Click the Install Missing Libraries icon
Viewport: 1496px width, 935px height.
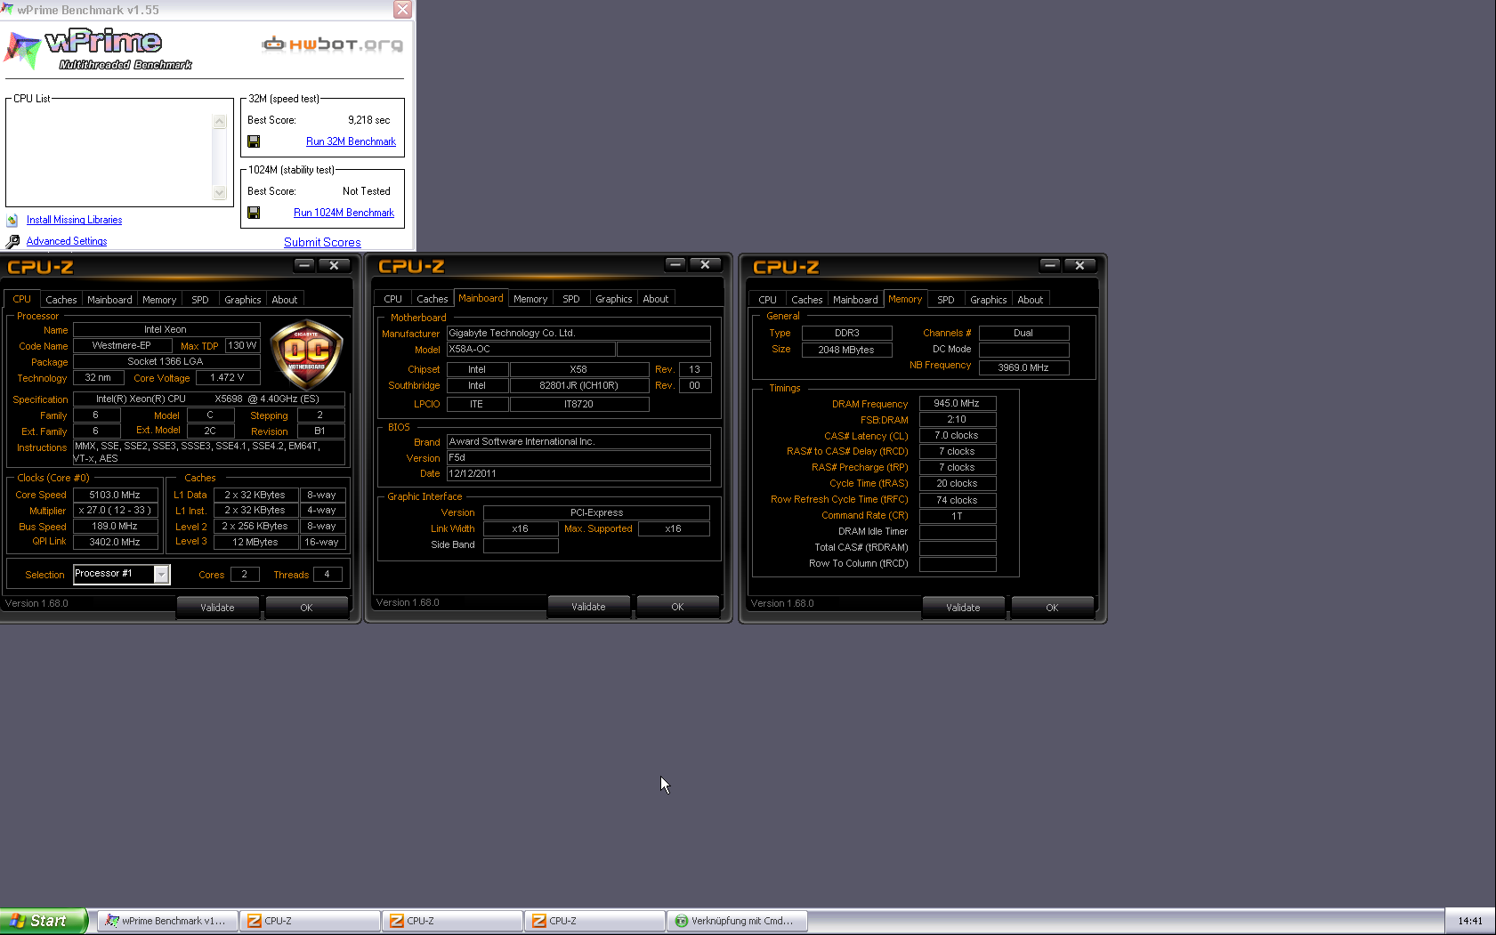coord(12,220)
